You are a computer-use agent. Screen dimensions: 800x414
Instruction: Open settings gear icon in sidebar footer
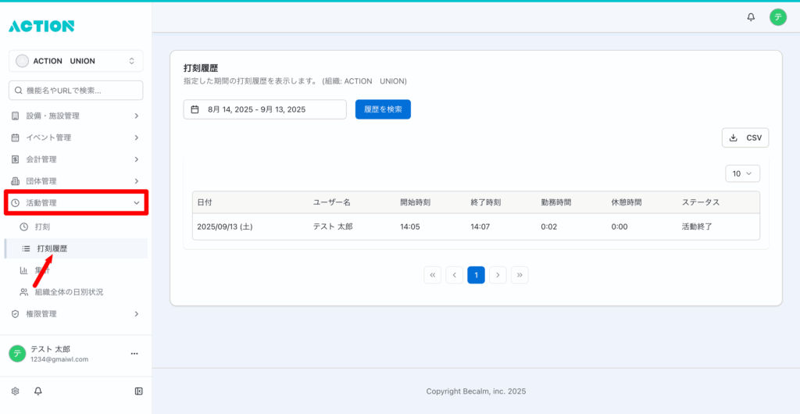point(15,391)
